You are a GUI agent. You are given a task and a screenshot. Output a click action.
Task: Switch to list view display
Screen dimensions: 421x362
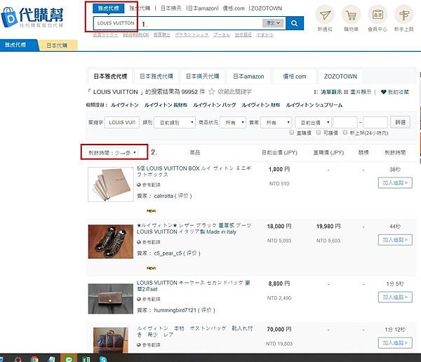[328, 92]
